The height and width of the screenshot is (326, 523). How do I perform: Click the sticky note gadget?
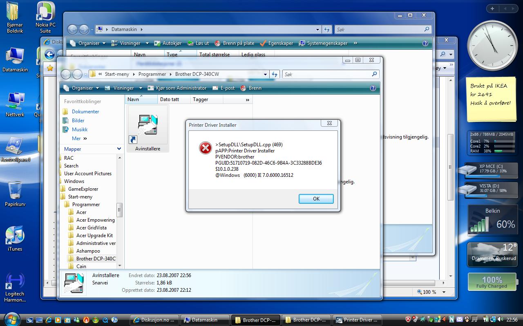pyautogui.click(x=490, y=99)
